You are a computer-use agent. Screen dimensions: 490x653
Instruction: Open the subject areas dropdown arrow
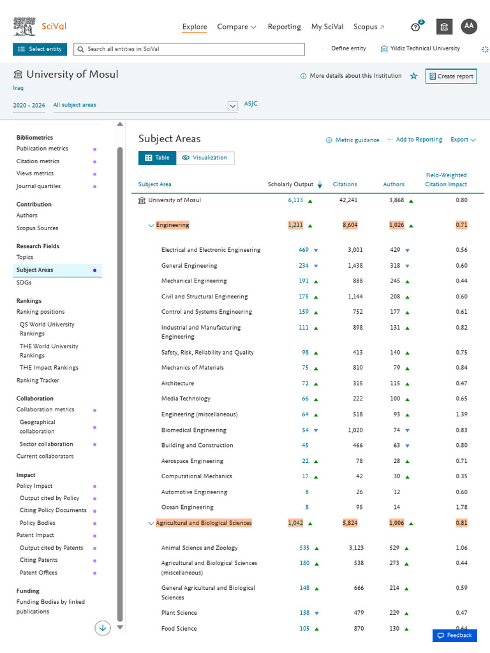[232, 106]
